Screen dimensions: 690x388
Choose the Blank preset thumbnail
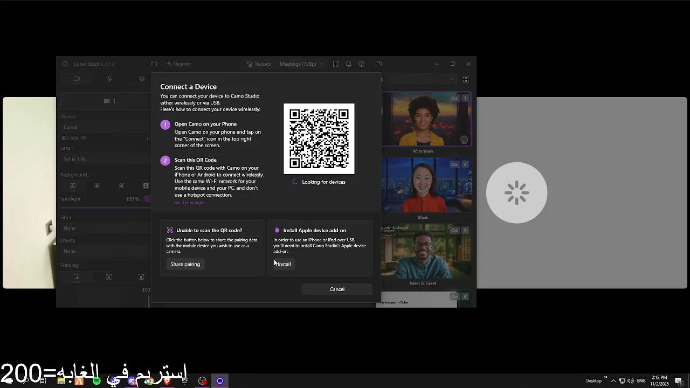click(426, 185)
